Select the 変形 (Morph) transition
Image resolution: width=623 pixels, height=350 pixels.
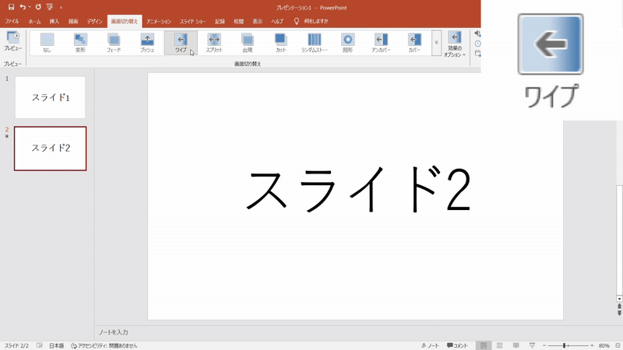(80, 43)
